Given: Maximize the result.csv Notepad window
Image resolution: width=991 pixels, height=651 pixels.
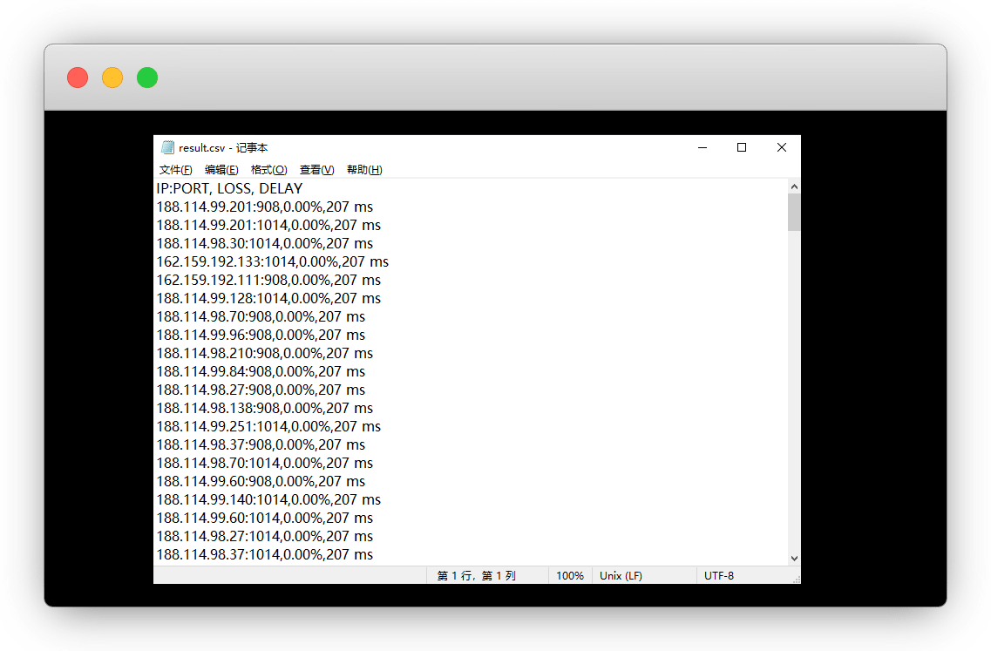Looking at the screenshot, I should point(742,147).
